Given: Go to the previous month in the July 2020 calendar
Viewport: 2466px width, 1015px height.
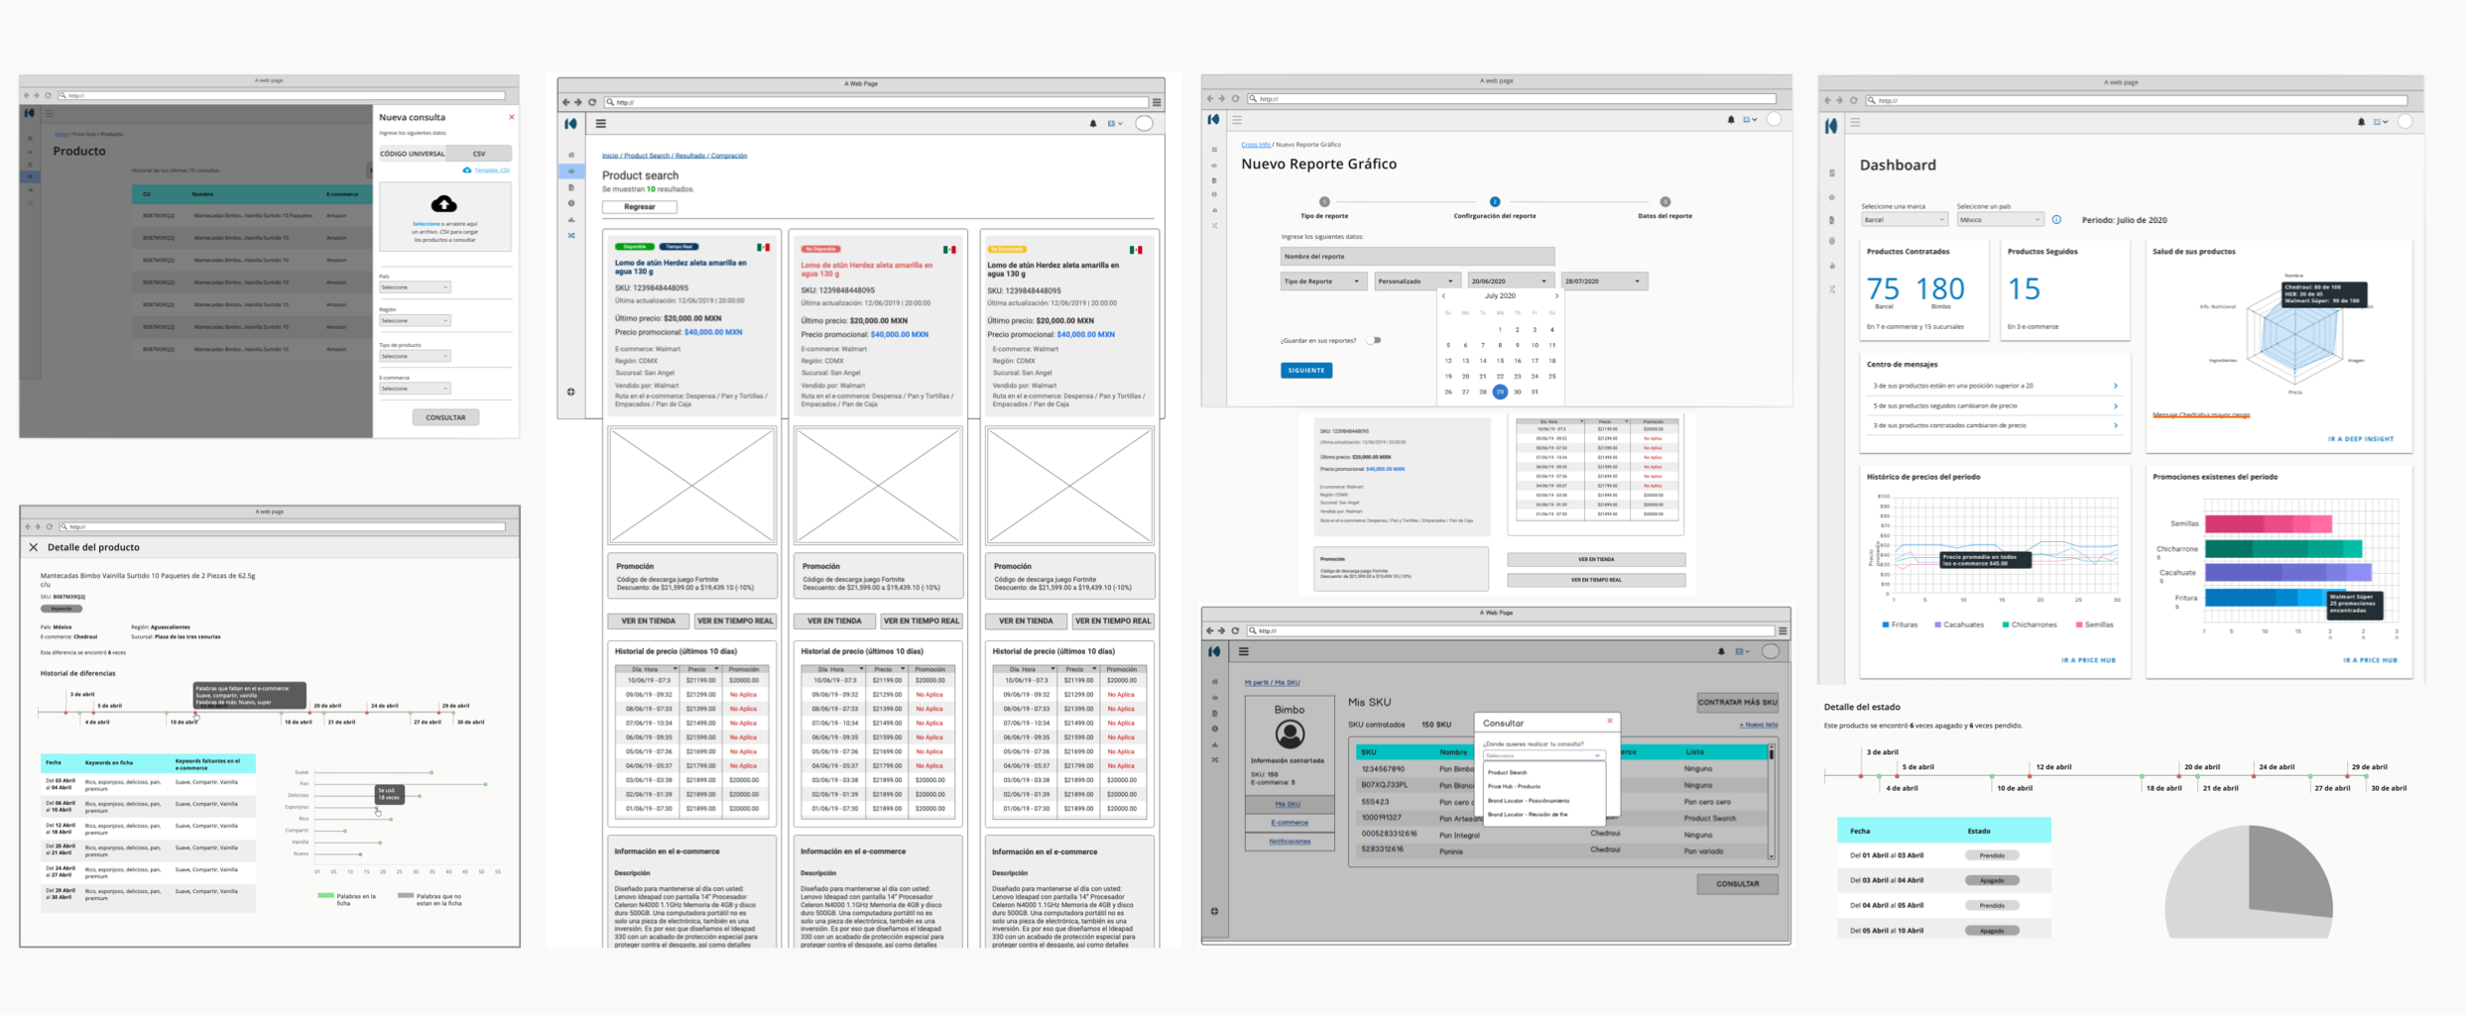Looking at the screenshot, I should tap(1444, 296).
